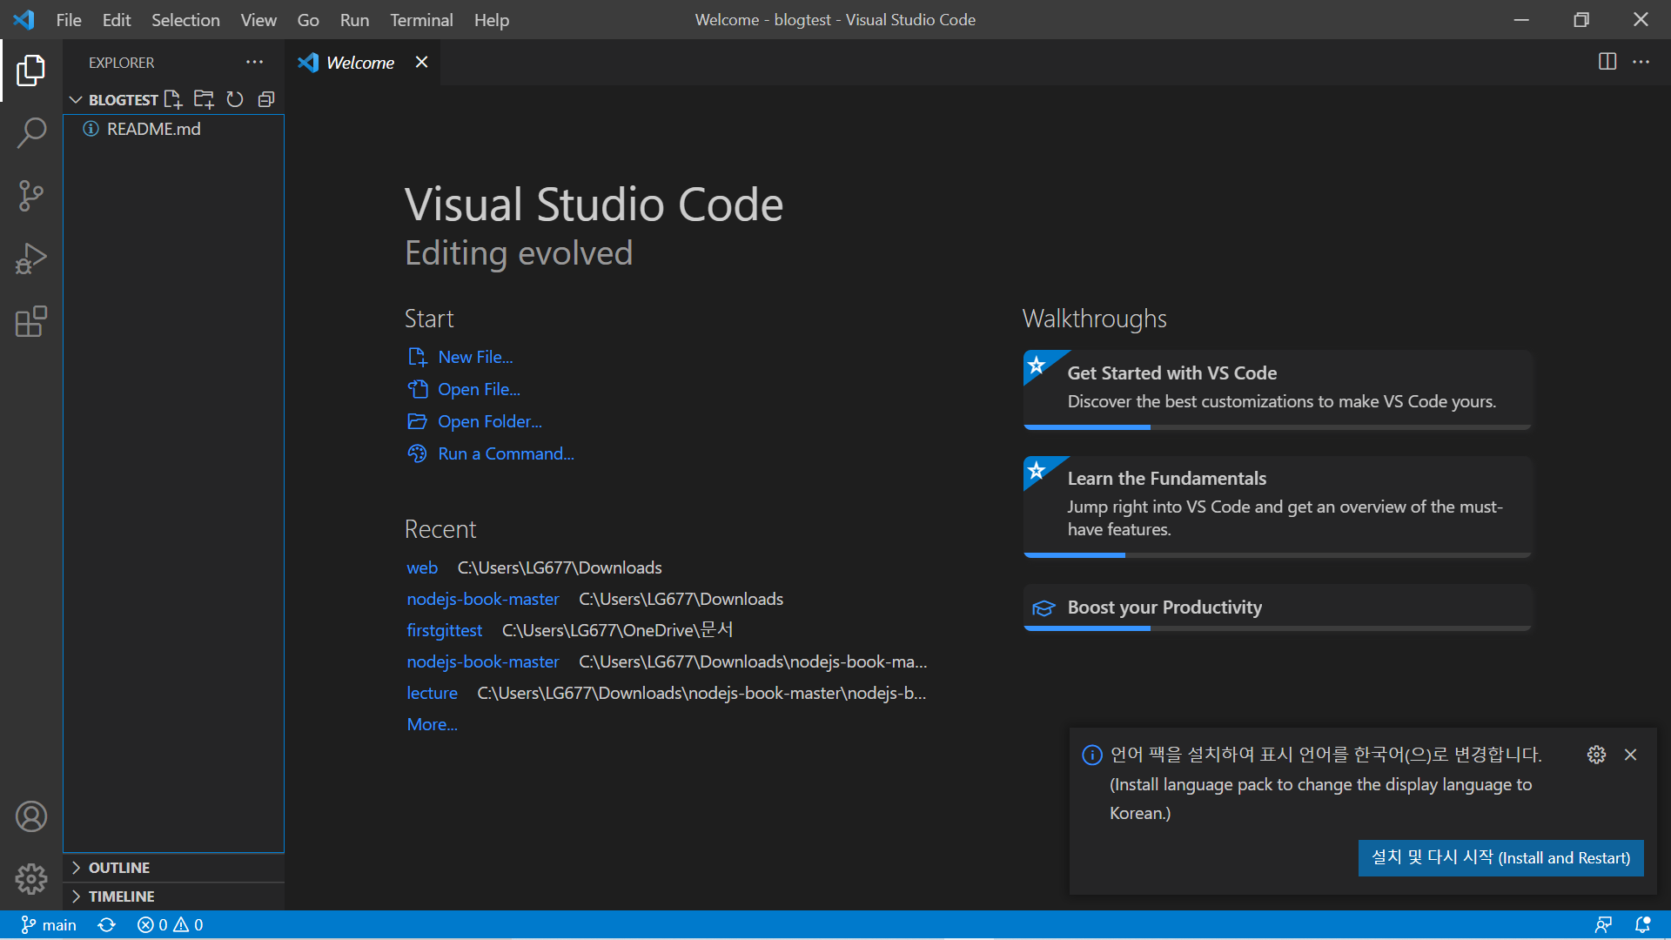The height and width of the screenshot is (940, 1671).
Task: Select the Welcome tab
Action: click(x=360, y=63)
